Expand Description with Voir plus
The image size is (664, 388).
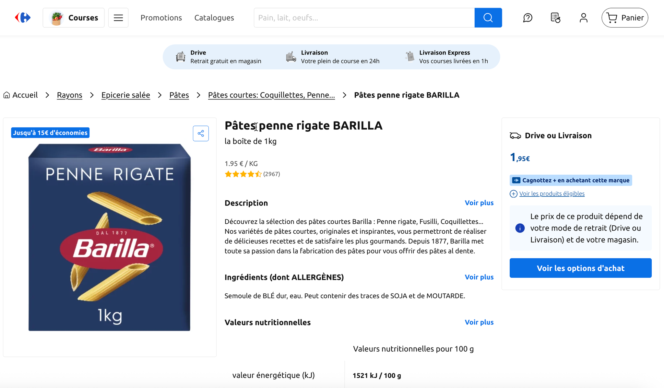pyautogui.click(x=479, y=203)
